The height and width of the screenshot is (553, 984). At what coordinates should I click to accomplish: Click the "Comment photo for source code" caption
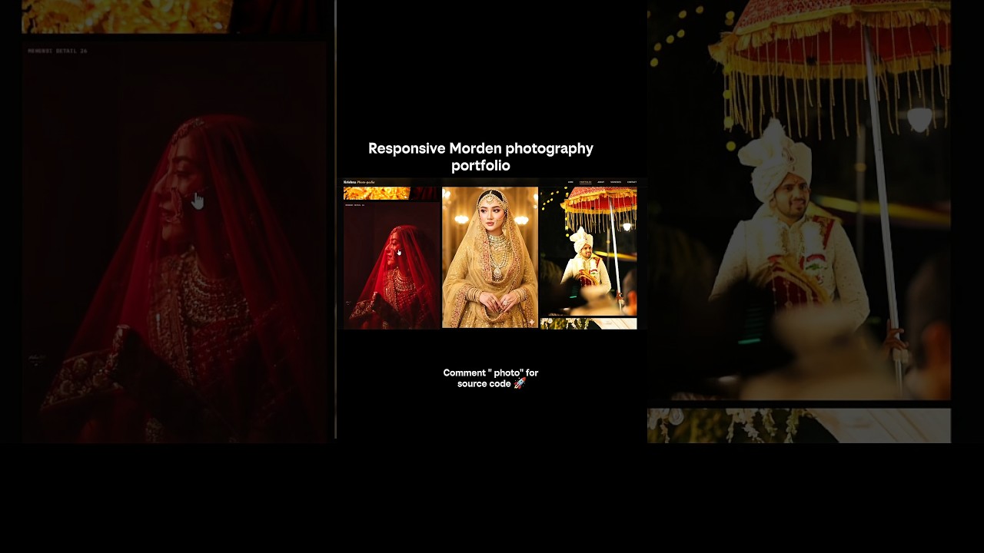click(x=490, y=378)
